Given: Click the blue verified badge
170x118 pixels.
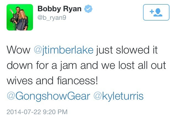Looking at the screenshot, I should 88,9.
